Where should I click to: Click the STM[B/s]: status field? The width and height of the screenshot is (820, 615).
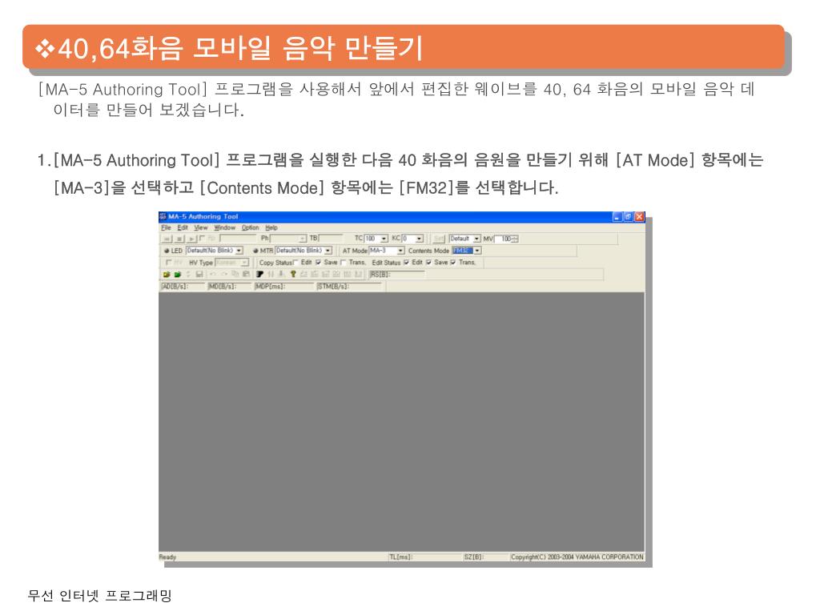click(x=350, y=287)
